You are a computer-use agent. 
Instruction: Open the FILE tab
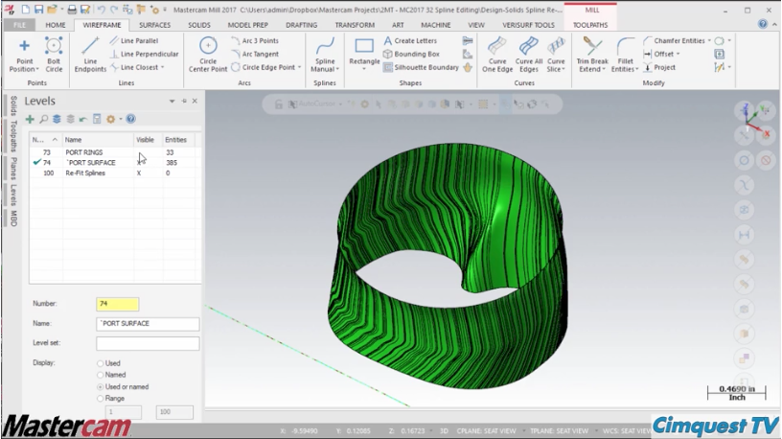(19, 25)
